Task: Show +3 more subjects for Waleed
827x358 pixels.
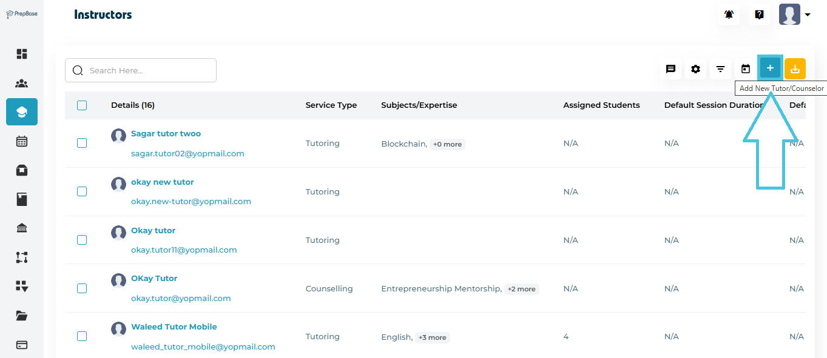Action: pyautogui.click(x=432, y=337)
